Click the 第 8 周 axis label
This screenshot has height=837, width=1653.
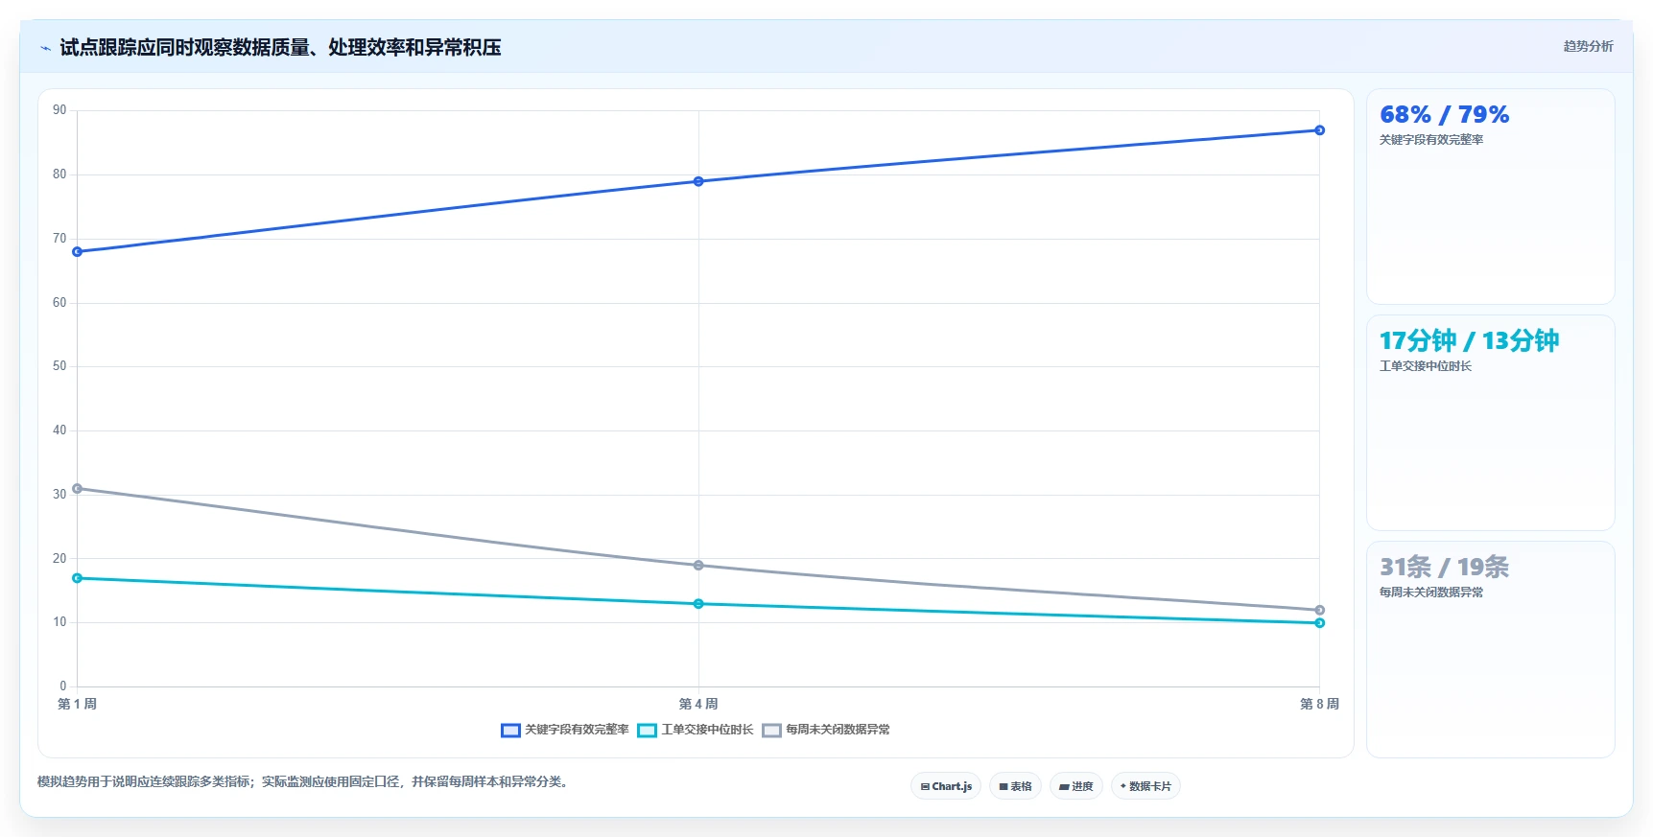pos(1319,704)
